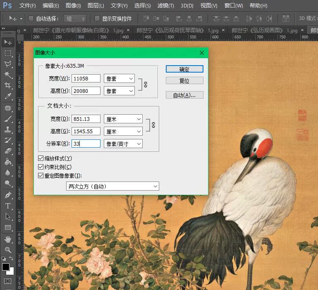Select the Eraser tool
Screen dimensions: 318x290
8,151
